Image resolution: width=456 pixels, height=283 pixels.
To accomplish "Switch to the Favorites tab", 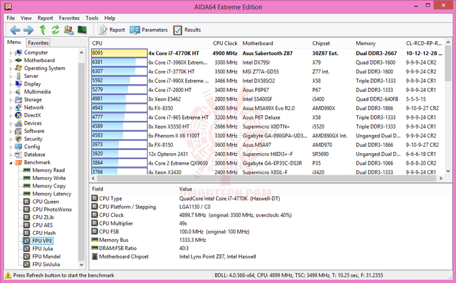I will 38,43.
